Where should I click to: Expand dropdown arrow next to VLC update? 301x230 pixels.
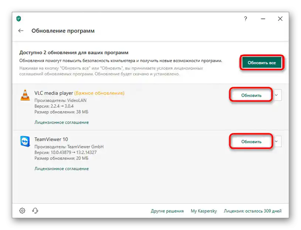tap(277, 95)
